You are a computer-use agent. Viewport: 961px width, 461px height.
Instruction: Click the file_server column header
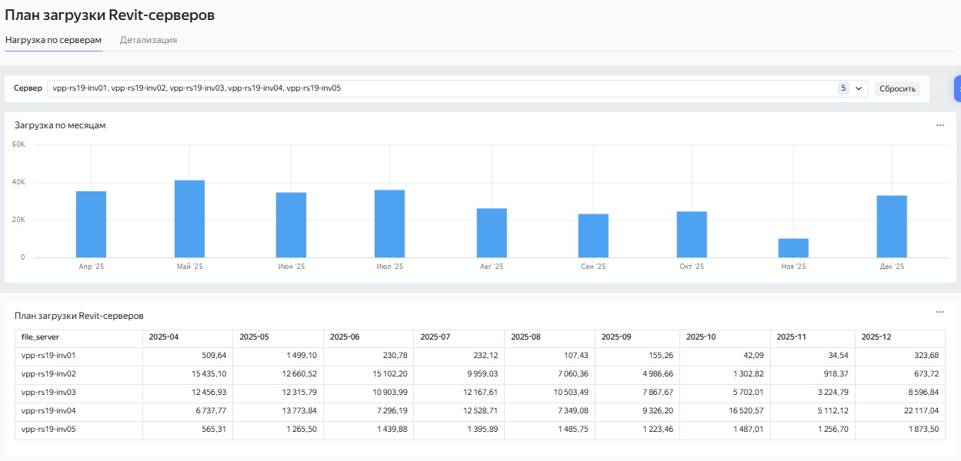click(40, 337)
